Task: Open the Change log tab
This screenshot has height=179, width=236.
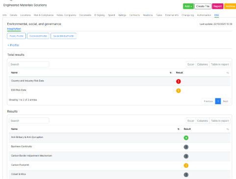Action: coord(188,15)
